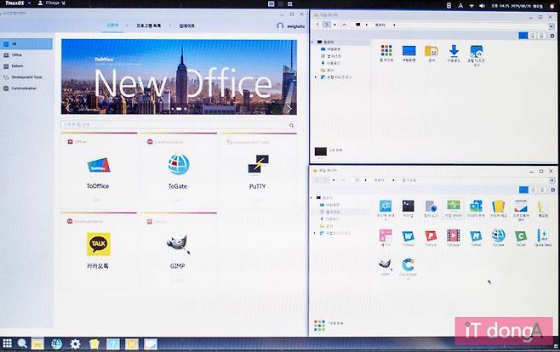Open the yellow notes icon in taskbar
Screen dimensions: 560x352
(94, 343)
